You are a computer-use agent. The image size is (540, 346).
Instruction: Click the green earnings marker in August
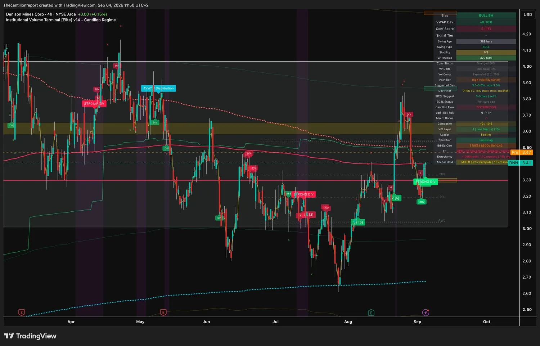(x=371, y=313)
